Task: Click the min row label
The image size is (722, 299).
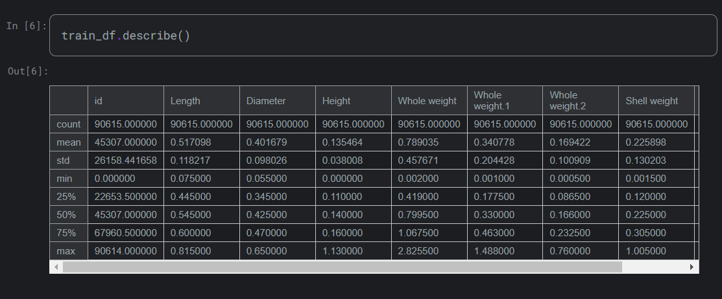Action: pos(65,179)
